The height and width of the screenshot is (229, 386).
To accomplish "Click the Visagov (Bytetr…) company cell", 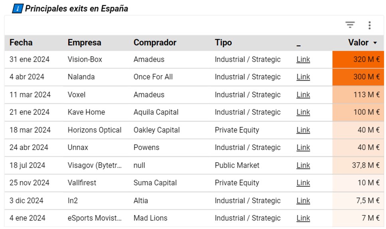I will coord(95,165).
